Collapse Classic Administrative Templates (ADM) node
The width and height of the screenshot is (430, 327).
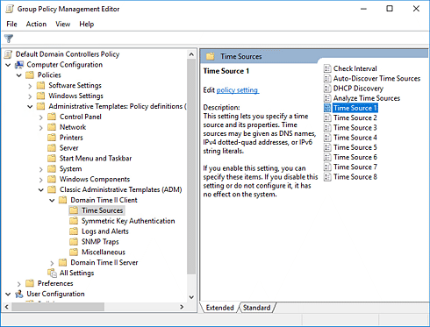(41, 190)
